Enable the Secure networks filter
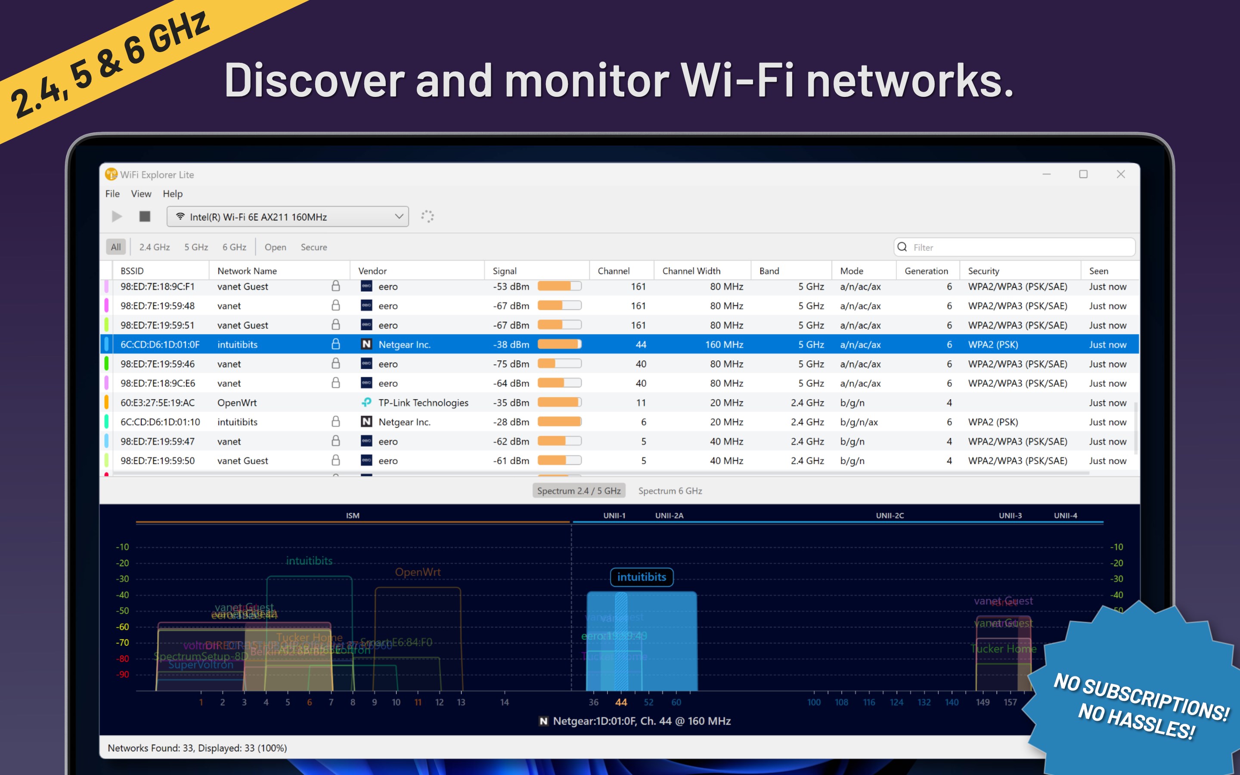1240x775 pixels. coord(313,247)
